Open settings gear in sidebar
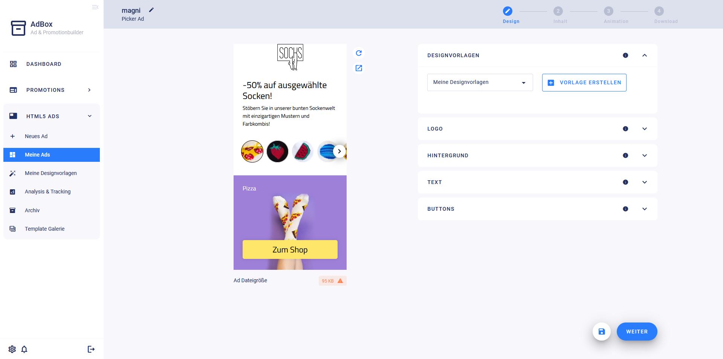Screen dimensions: 723x359 point(12,349)
